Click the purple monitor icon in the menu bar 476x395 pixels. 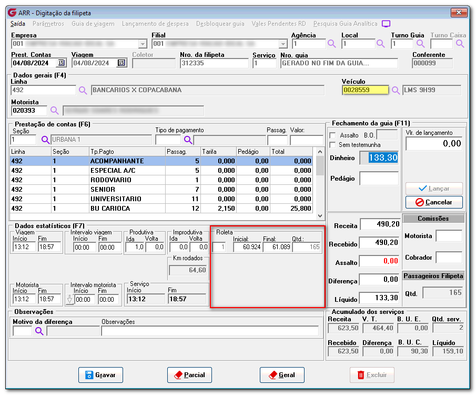tap(386, 24)
